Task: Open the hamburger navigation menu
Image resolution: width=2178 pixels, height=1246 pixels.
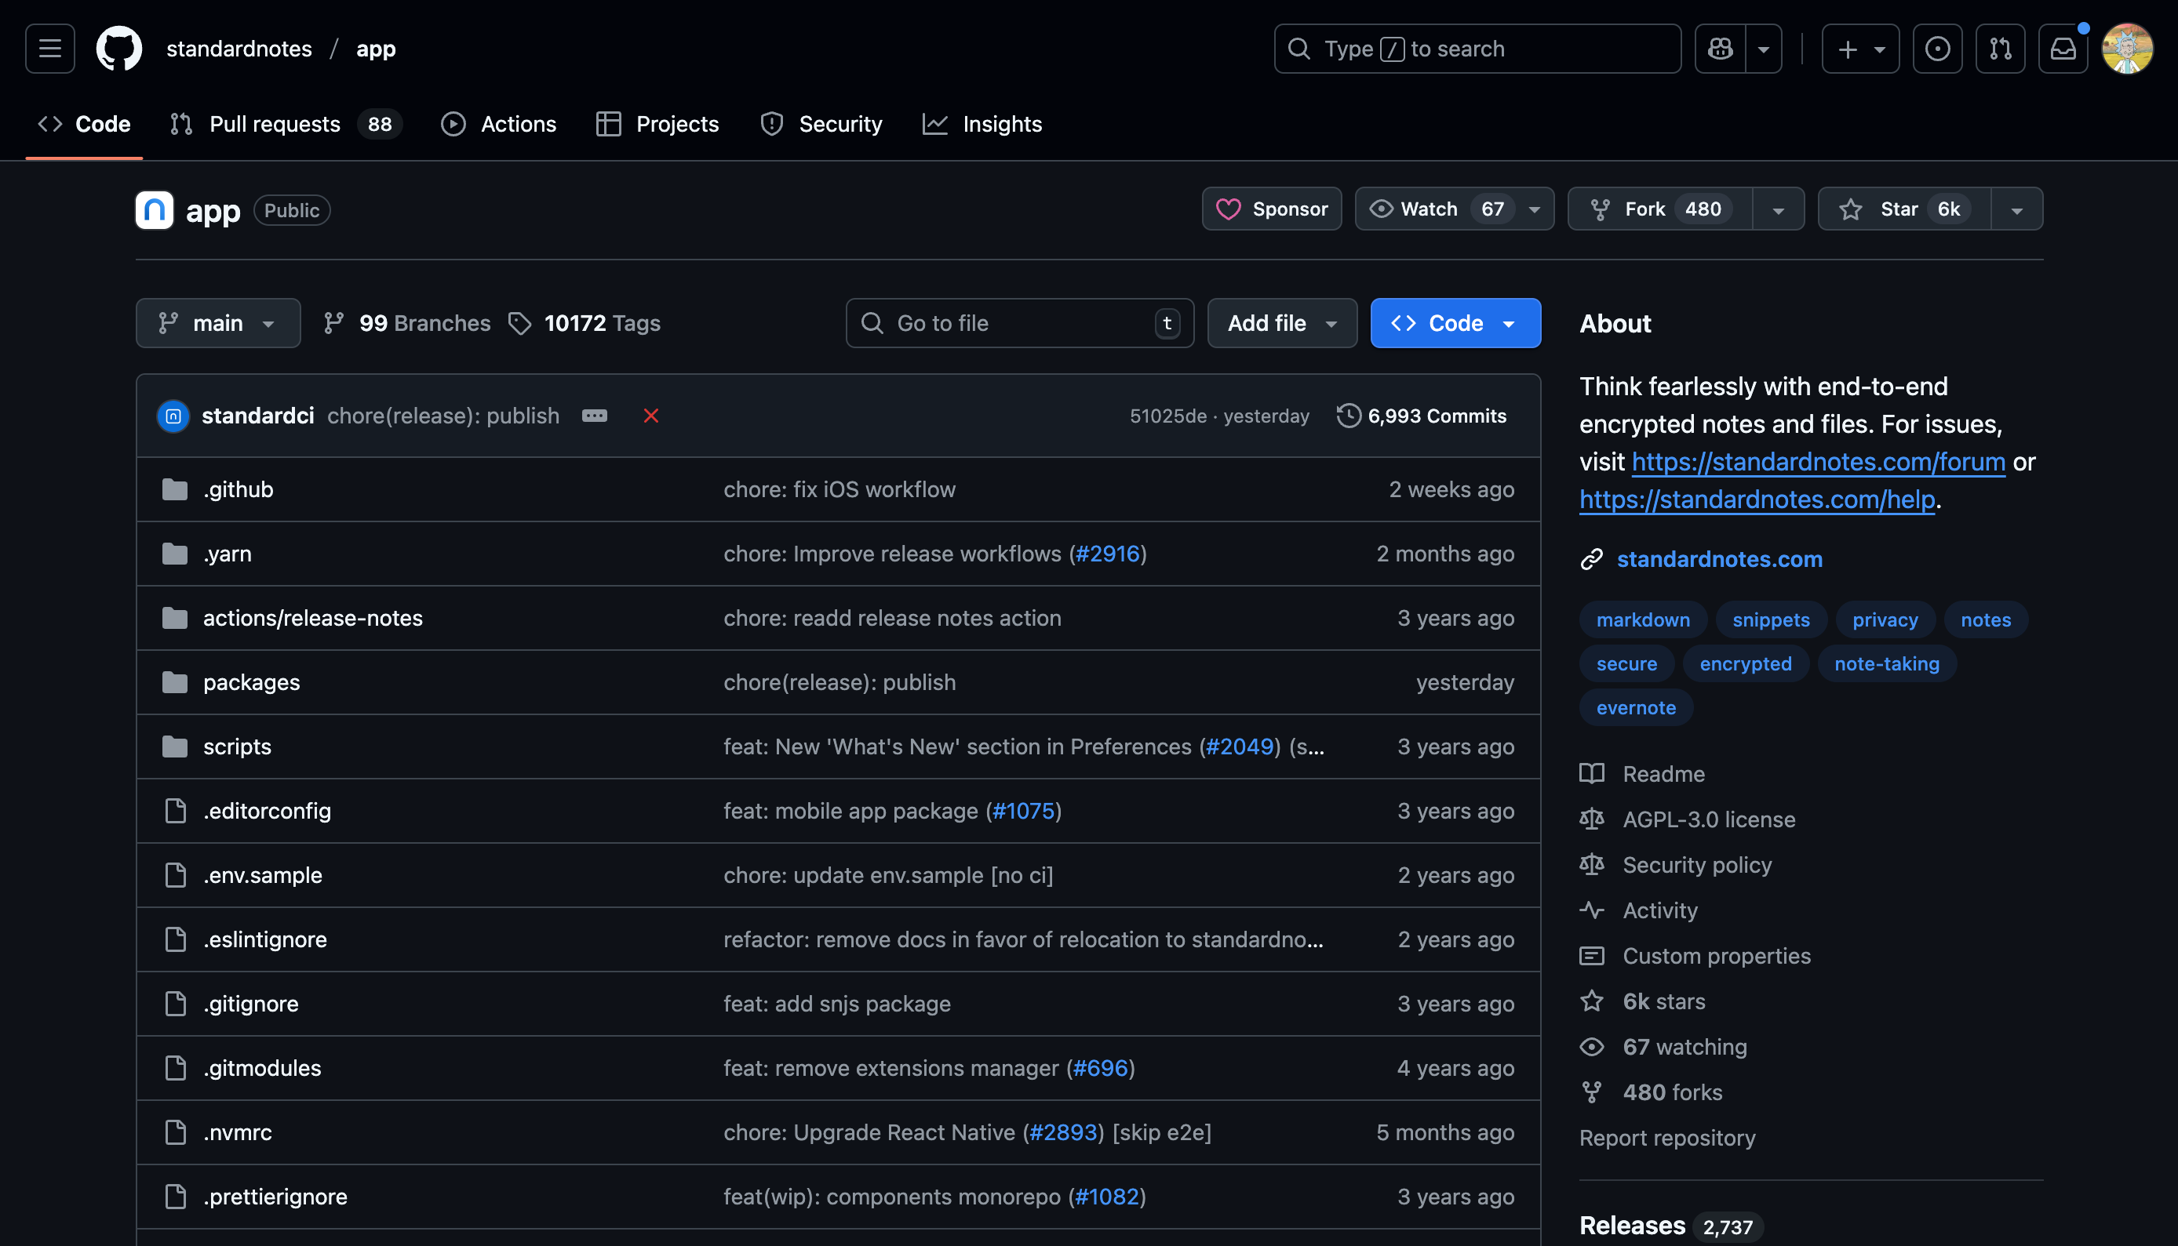Action: (x=49, y=49)
